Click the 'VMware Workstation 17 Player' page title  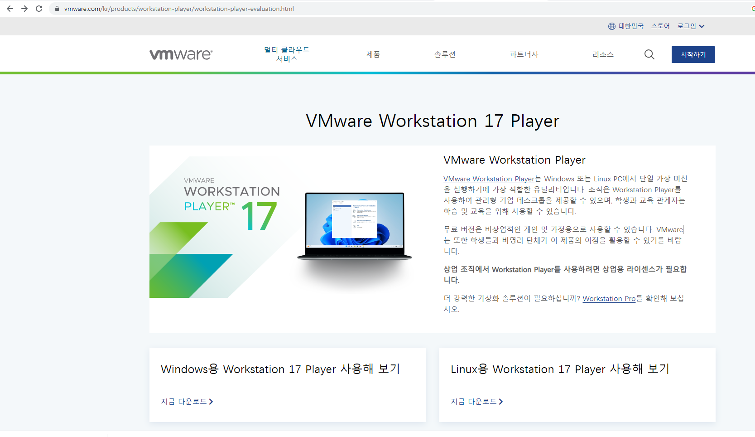click(x=433, y=121)
